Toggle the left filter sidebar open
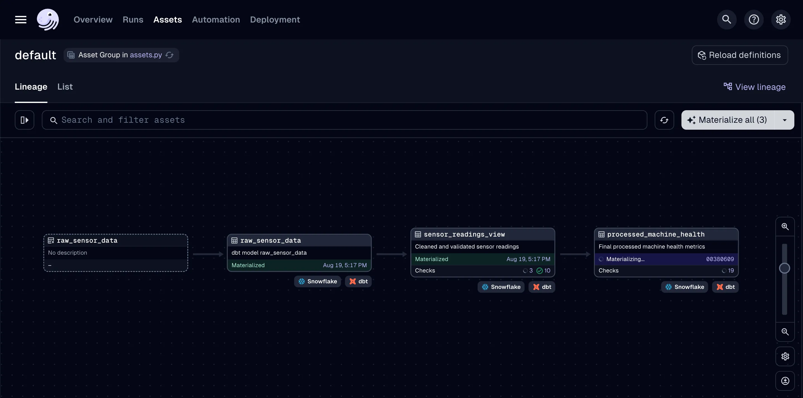This screenshot has width=803, height=398. pos(24,120)
